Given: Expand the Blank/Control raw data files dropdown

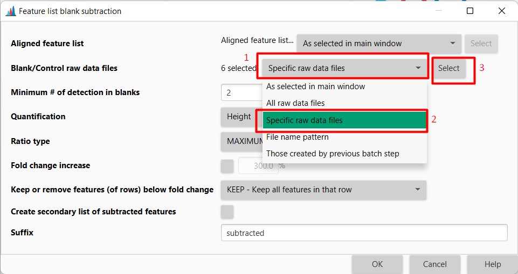Looking at the screenshot, I should pos(345,68).
